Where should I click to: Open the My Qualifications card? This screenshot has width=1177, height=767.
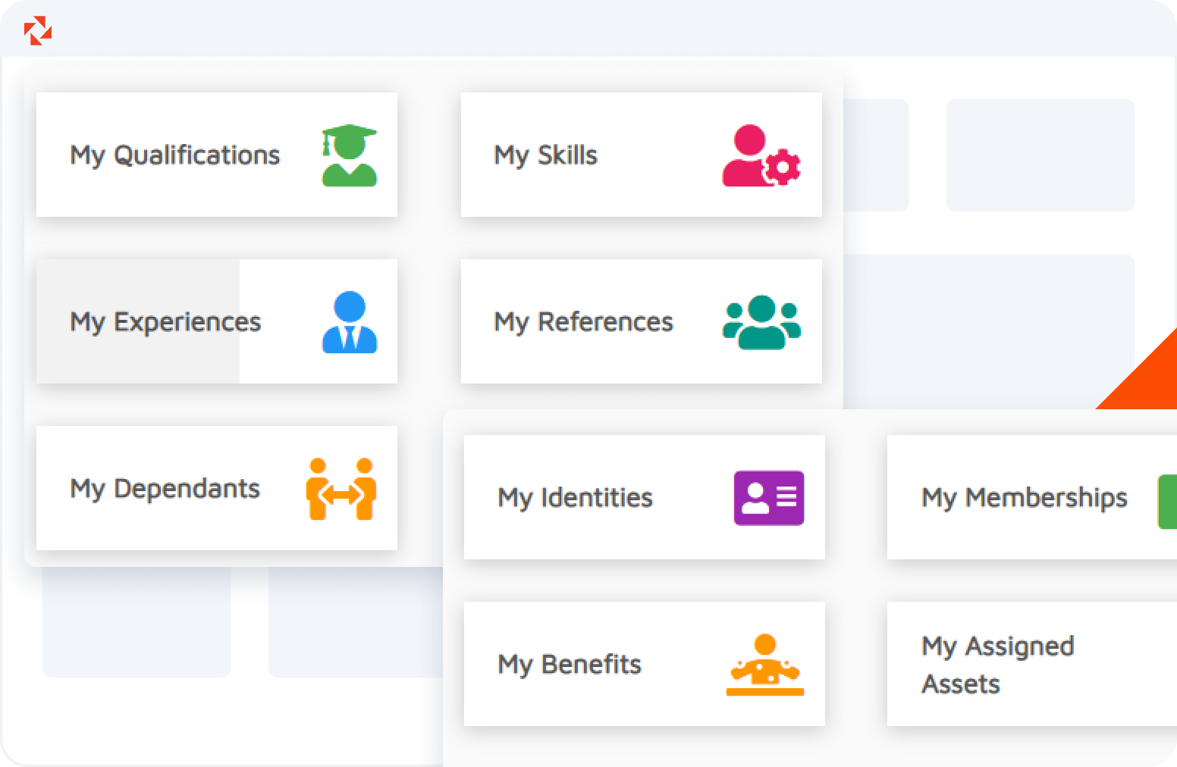click(216, 155)
